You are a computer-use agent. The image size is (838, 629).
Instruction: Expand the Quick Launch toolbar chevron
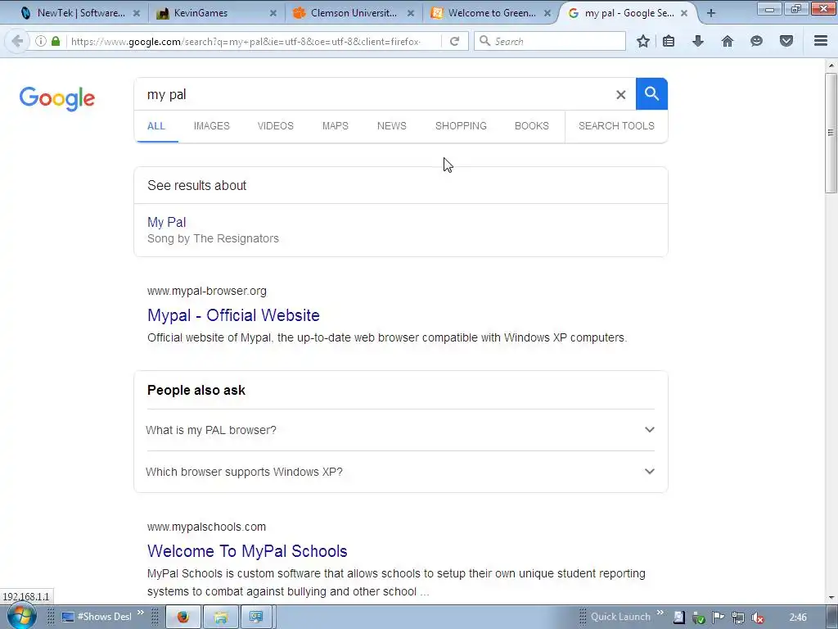660,613
